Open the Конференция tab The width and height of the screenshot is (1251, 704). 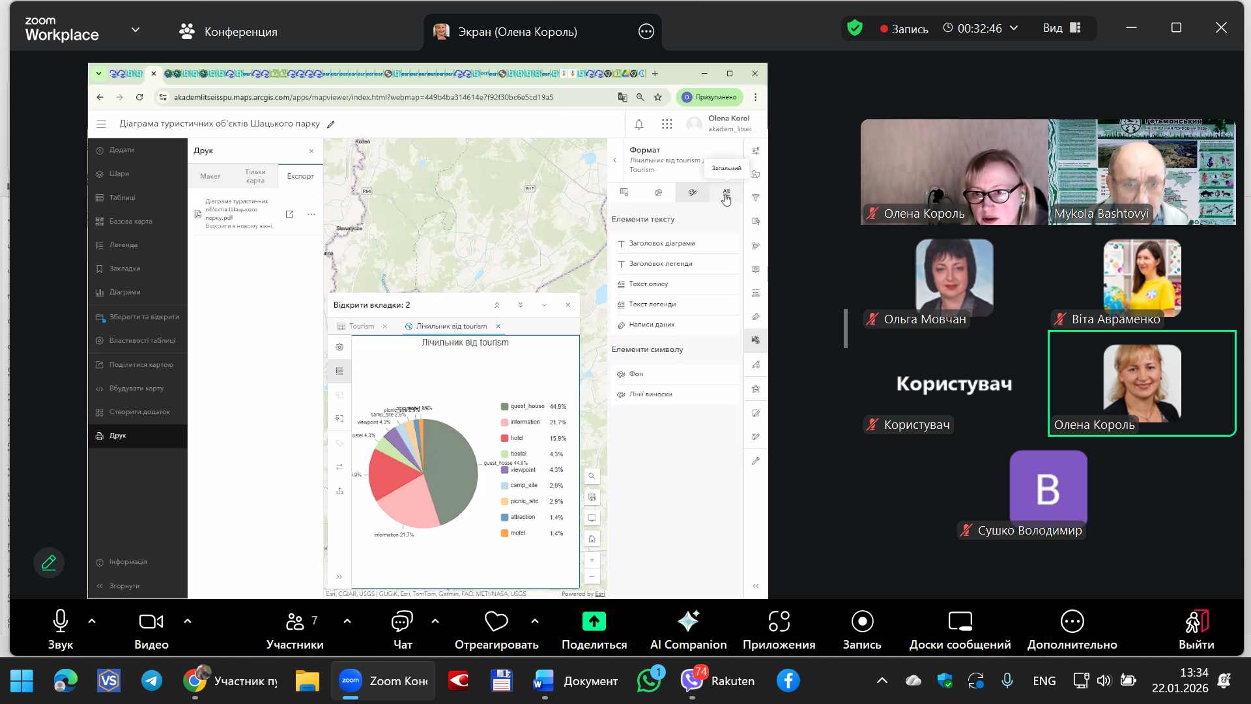coord(228,31)
